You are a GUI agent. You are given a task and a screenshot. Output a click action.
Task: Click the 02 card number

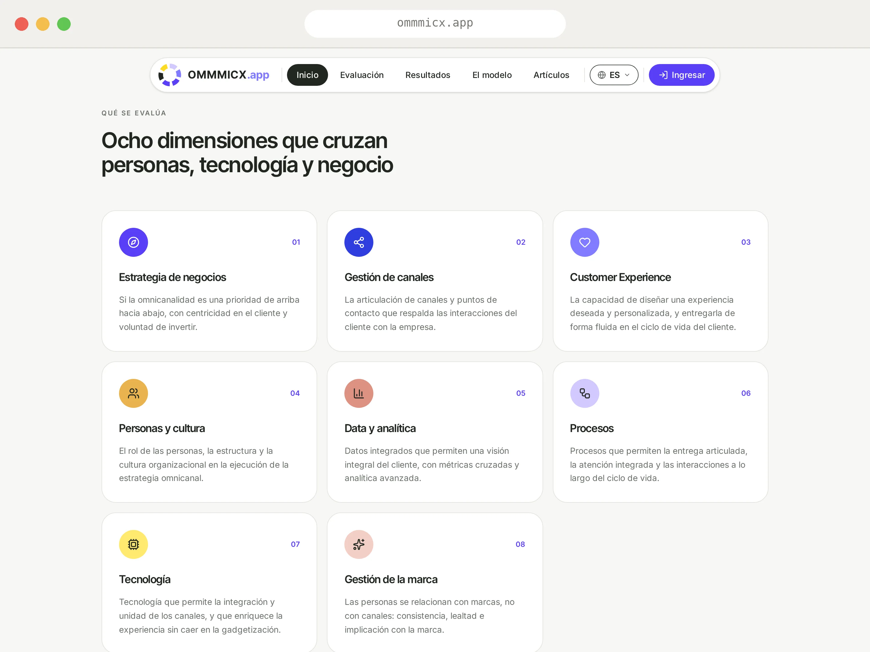(520, 242)
